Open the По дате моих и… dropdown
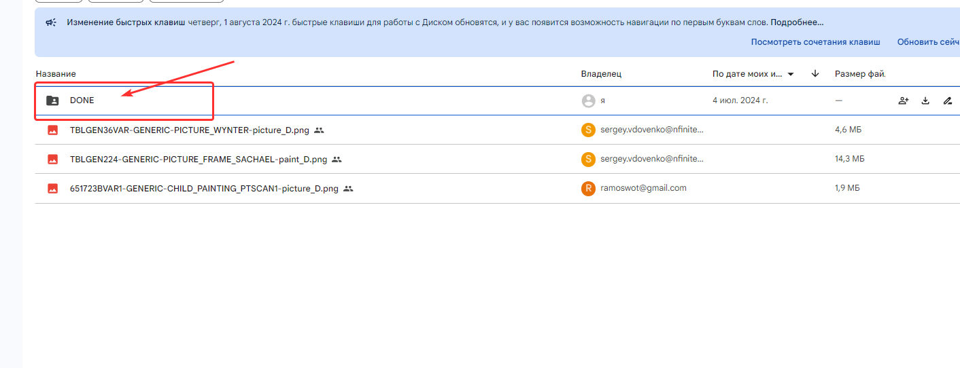Screen dimensions: 960x368 (753, 74)
